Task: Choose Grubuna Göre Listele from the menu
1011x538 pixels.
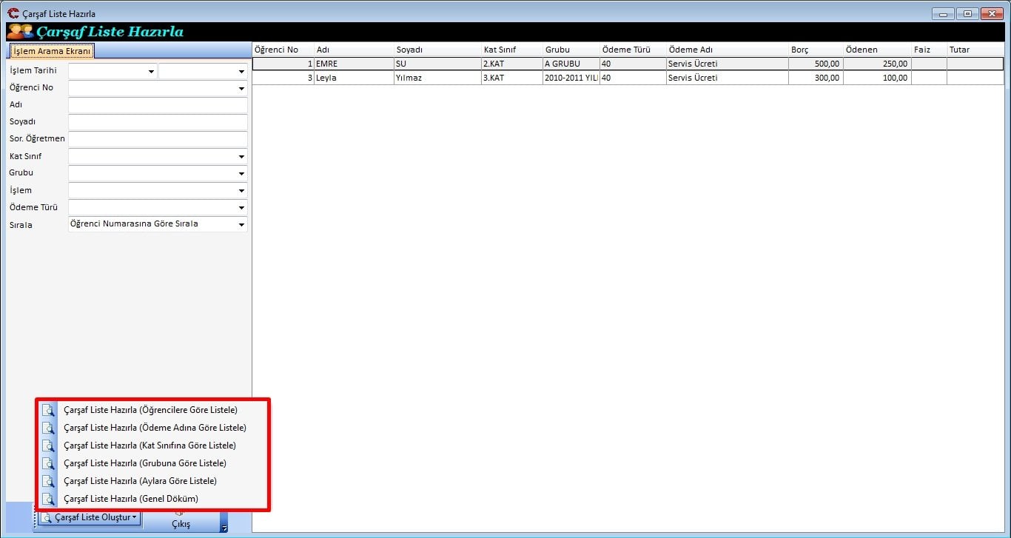Action: 145,463
